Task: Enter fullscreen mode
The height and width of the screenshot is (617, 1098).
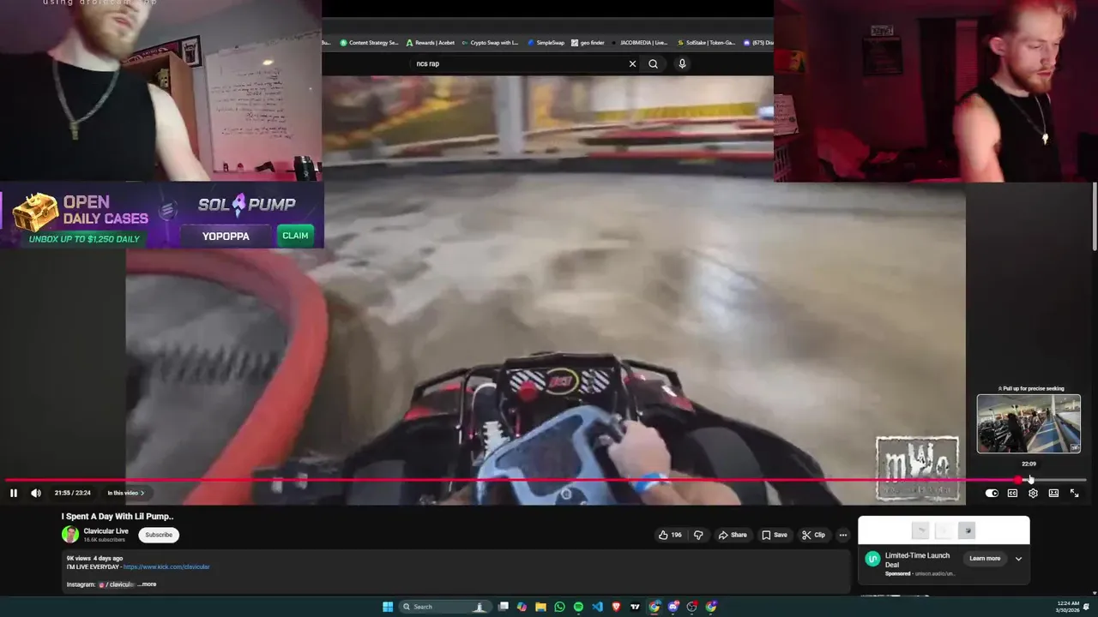Action: click(1074, 493)
